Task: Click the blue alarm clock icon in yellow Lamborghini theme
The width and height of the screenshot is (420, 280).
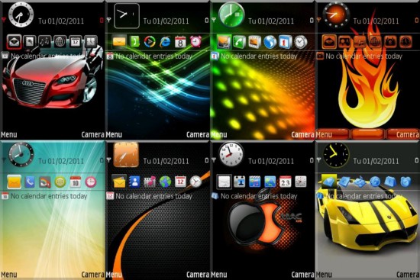Action: pos(405,182)
